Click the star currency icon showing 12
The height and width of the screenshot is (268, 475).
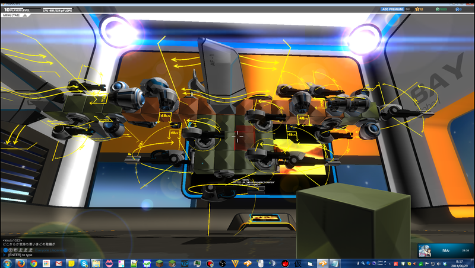pyautogui.click(x=417, y=9)
